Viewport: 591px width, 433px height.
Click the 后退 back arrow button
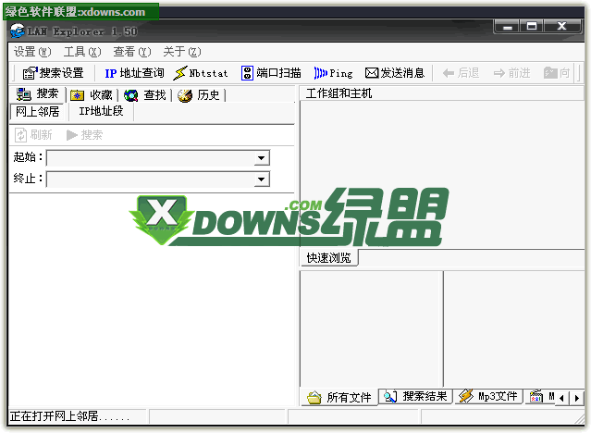461,73
